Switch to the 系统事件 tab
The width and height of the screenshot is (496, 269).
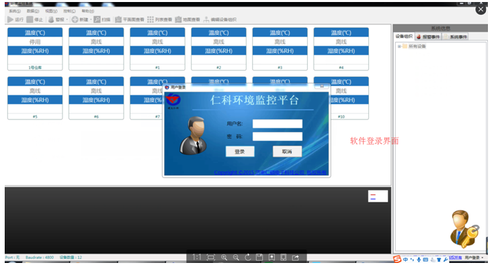pyautogui.click(x=455, y=37)
